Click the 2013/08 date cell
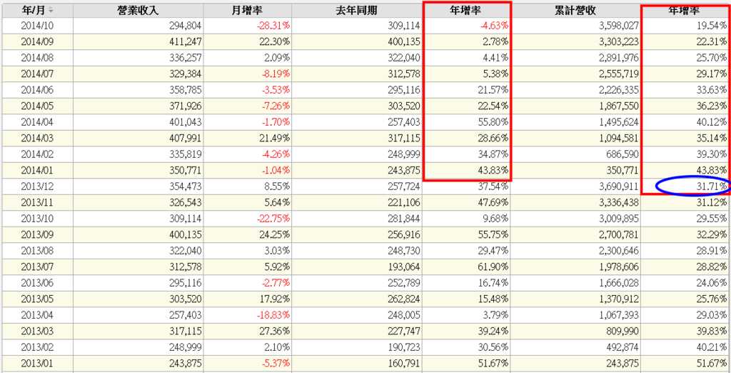Screen dimensions: 731x373 click(x=38, y=251)
